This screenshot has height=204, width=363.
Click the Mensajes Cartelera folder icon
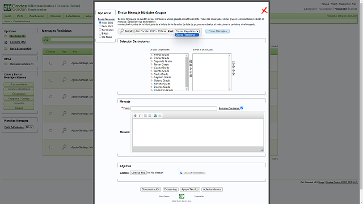(x=6, y=64)
